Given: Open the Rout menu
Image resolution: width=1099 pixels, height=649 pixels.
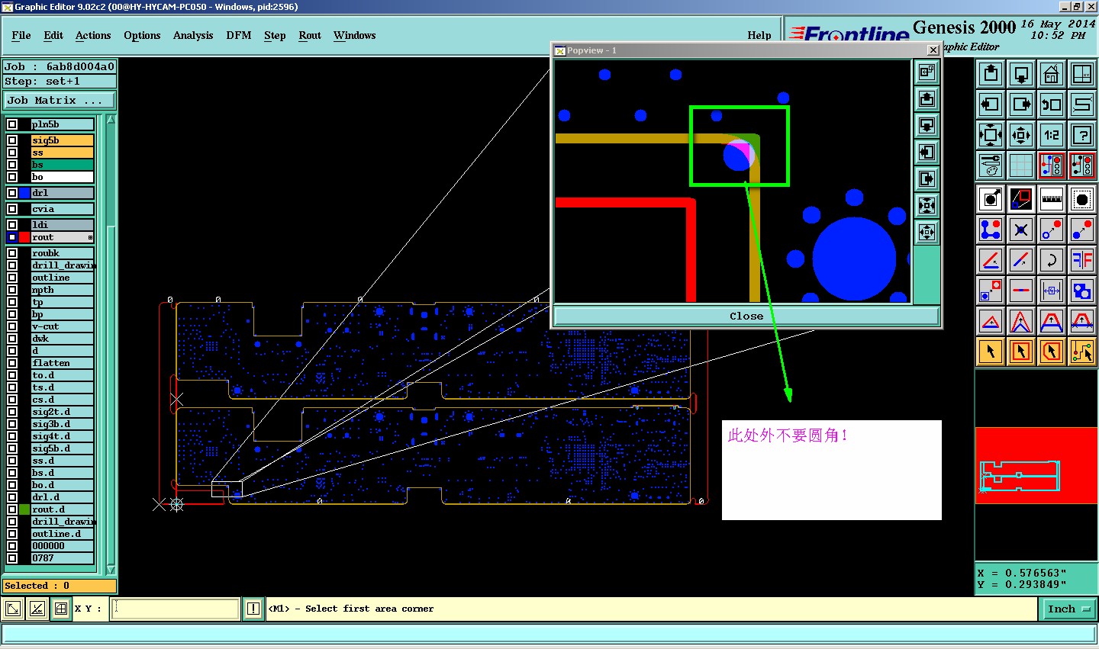Looking at the screenshot, I should coord(310,35).
